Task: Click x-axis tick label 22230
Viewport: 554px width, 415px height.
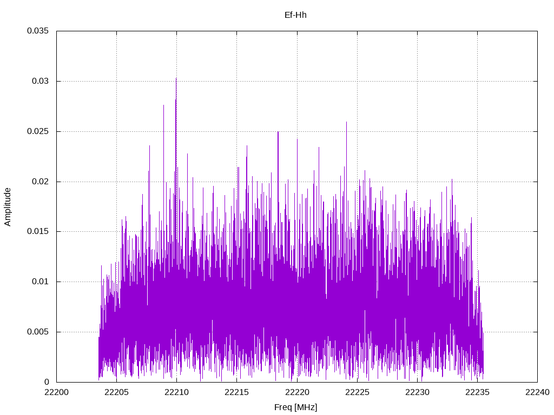Action: [x=417, y=392]
